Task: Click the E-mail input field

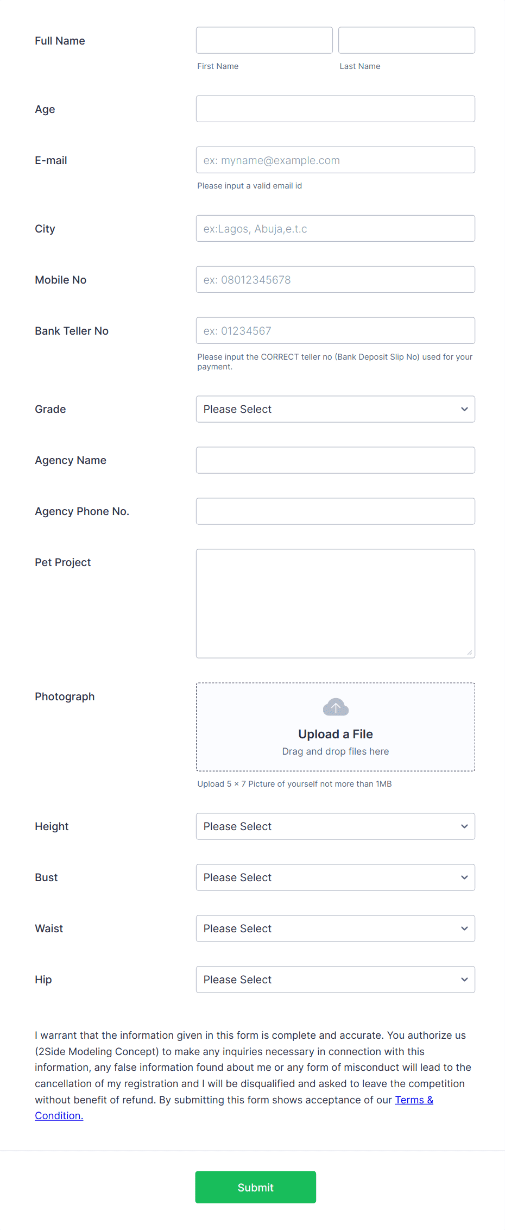Action: (x=335, y=160)
